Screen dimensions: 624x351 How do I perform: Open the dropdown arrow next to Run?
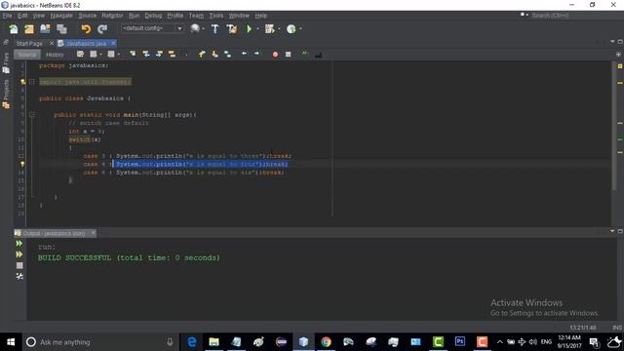257,29
